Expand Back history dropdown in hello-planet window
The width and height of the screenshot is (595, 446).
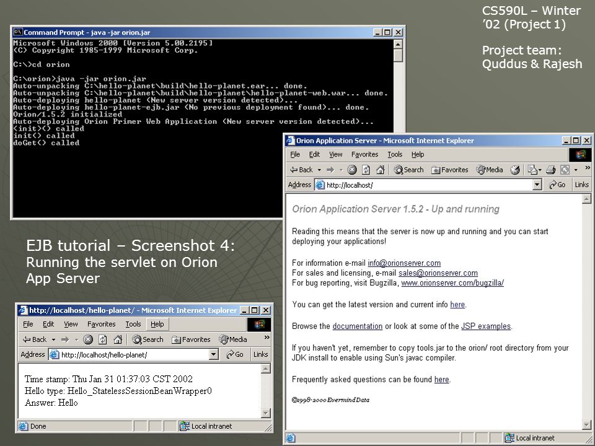53,339
